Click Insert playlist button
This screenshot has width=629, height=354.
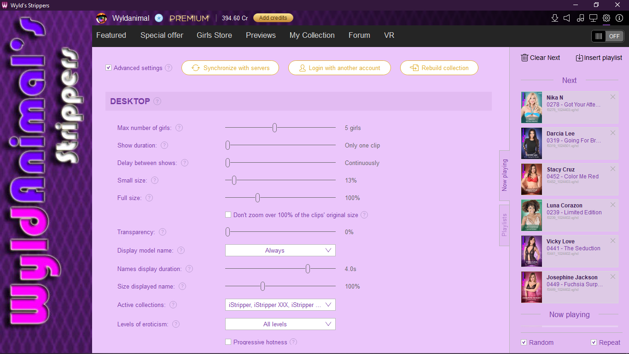pyautogui.click(x=599, y=58)
